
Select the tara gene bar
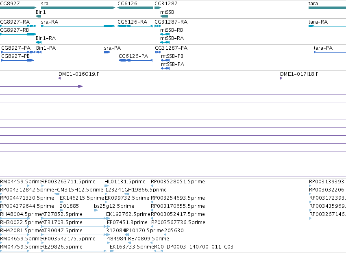(327, 8)
